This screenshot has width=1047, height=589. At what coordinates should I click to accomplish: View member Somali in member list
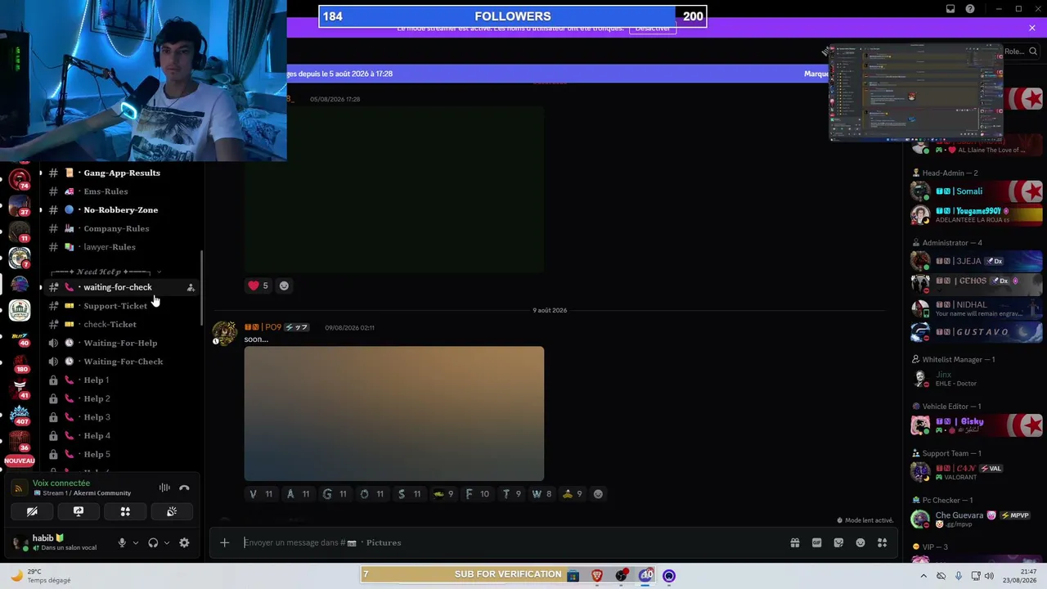976,191
